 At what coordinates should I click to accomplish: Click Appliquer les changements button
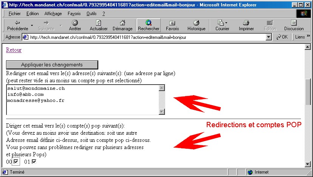(52, 65)
